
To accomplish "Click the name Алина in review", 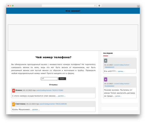I will (x=19, y=90).
